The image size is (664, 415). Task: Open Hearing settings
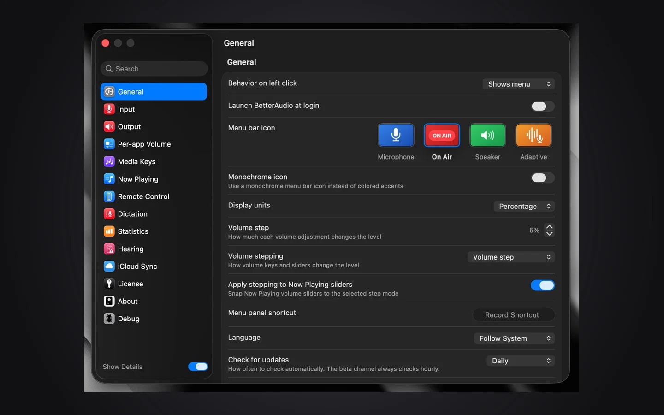(x=154, y=249)
